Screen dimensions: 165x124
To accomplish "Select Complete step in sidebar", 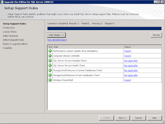I will 7,48.
